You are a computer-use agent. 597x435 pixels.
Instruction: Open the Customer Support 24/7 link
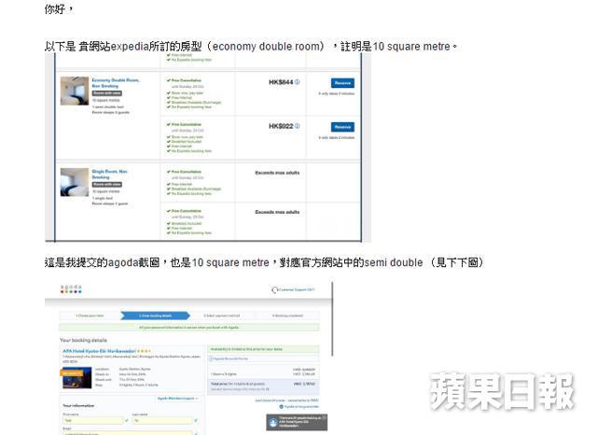297,290
